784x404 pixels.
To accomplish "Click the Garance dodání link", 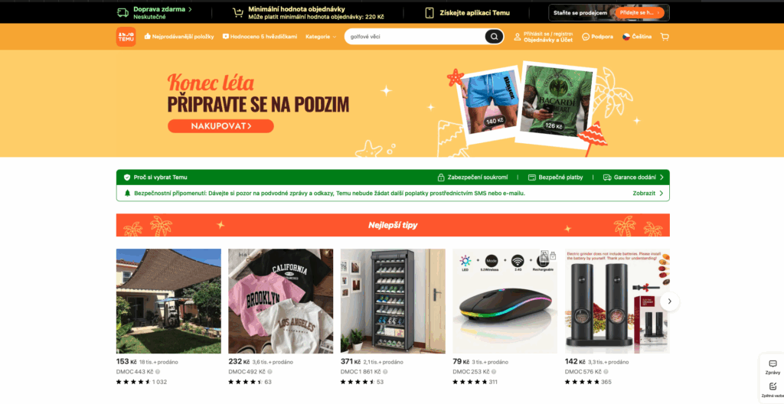I will point(633,177).
